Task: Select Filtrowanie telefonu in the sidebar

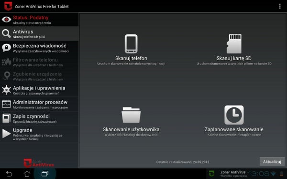Action: tap(39, 62)
